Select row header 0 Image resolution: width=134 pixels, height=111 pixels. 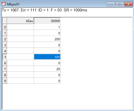(x=5, y=27)
